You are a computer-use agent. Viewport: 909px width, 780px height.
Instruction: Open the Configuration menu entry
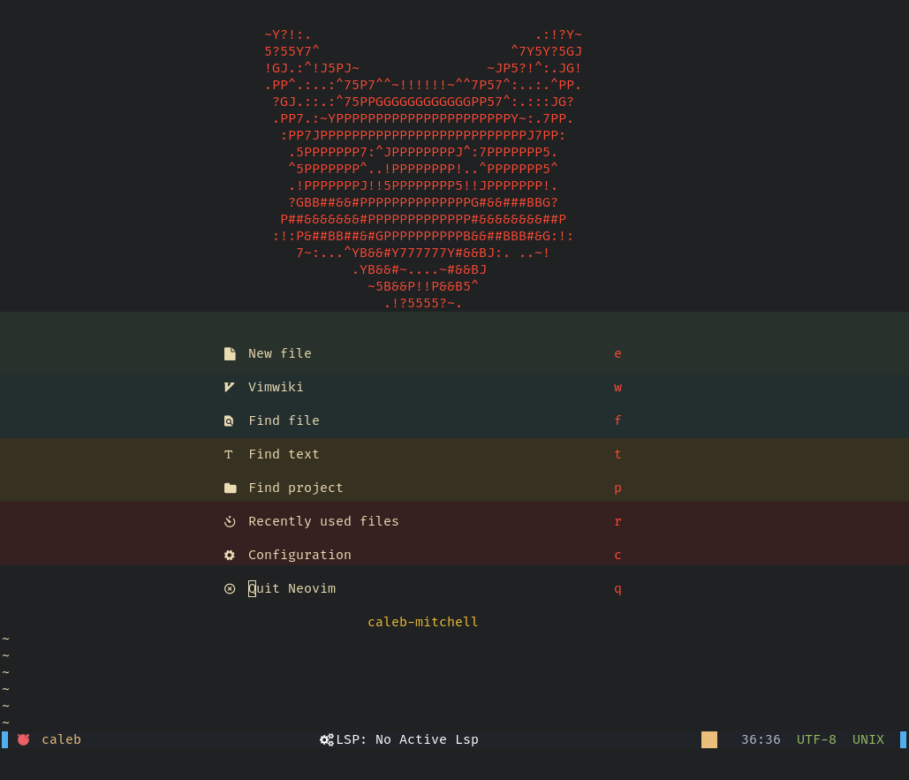pos(299,555)
